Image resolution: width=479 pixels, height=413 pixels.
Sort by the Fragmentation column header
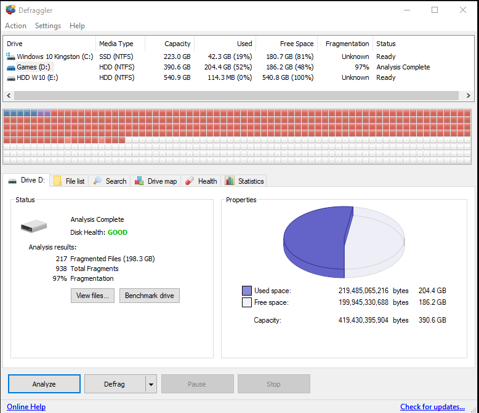[345, 44]
